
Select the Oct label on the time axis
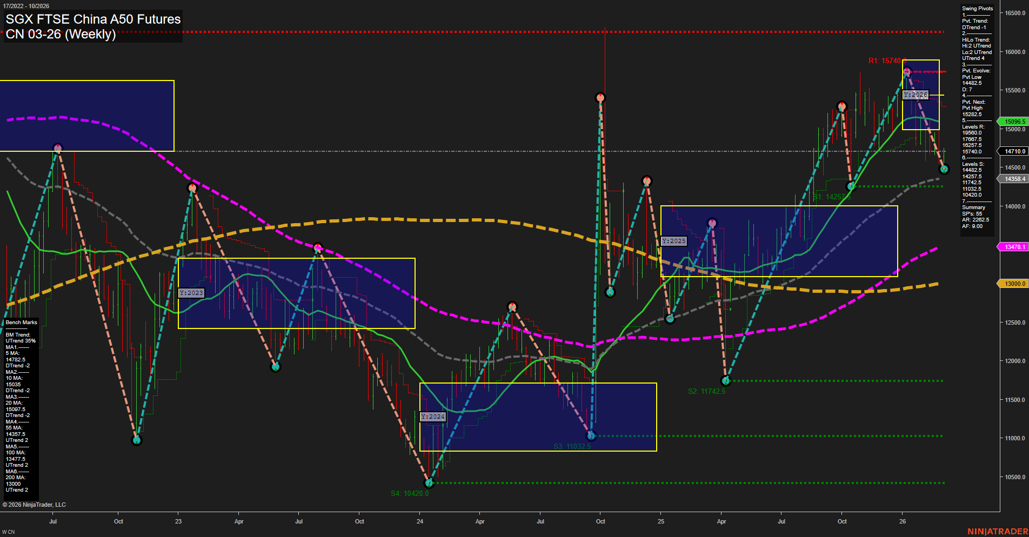point(118,521)
